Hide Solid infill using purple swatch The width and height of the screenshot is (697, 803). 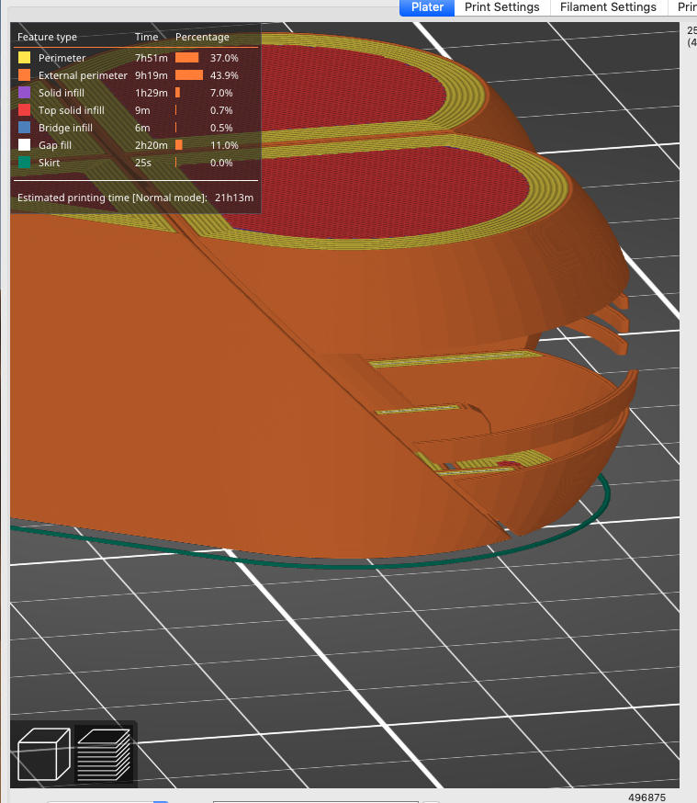pos(24,93)
